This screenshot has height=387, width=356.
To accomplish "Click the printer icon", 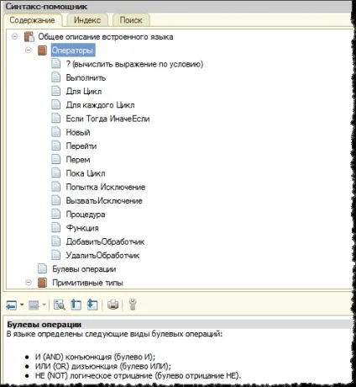I will (x=113, y=305).
